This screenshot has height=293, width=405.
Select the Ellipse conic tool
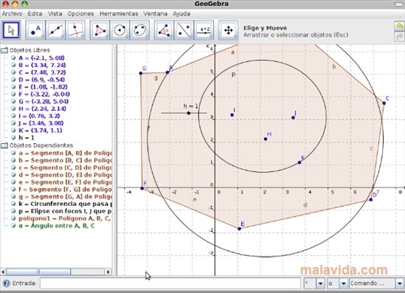point(139,30)
